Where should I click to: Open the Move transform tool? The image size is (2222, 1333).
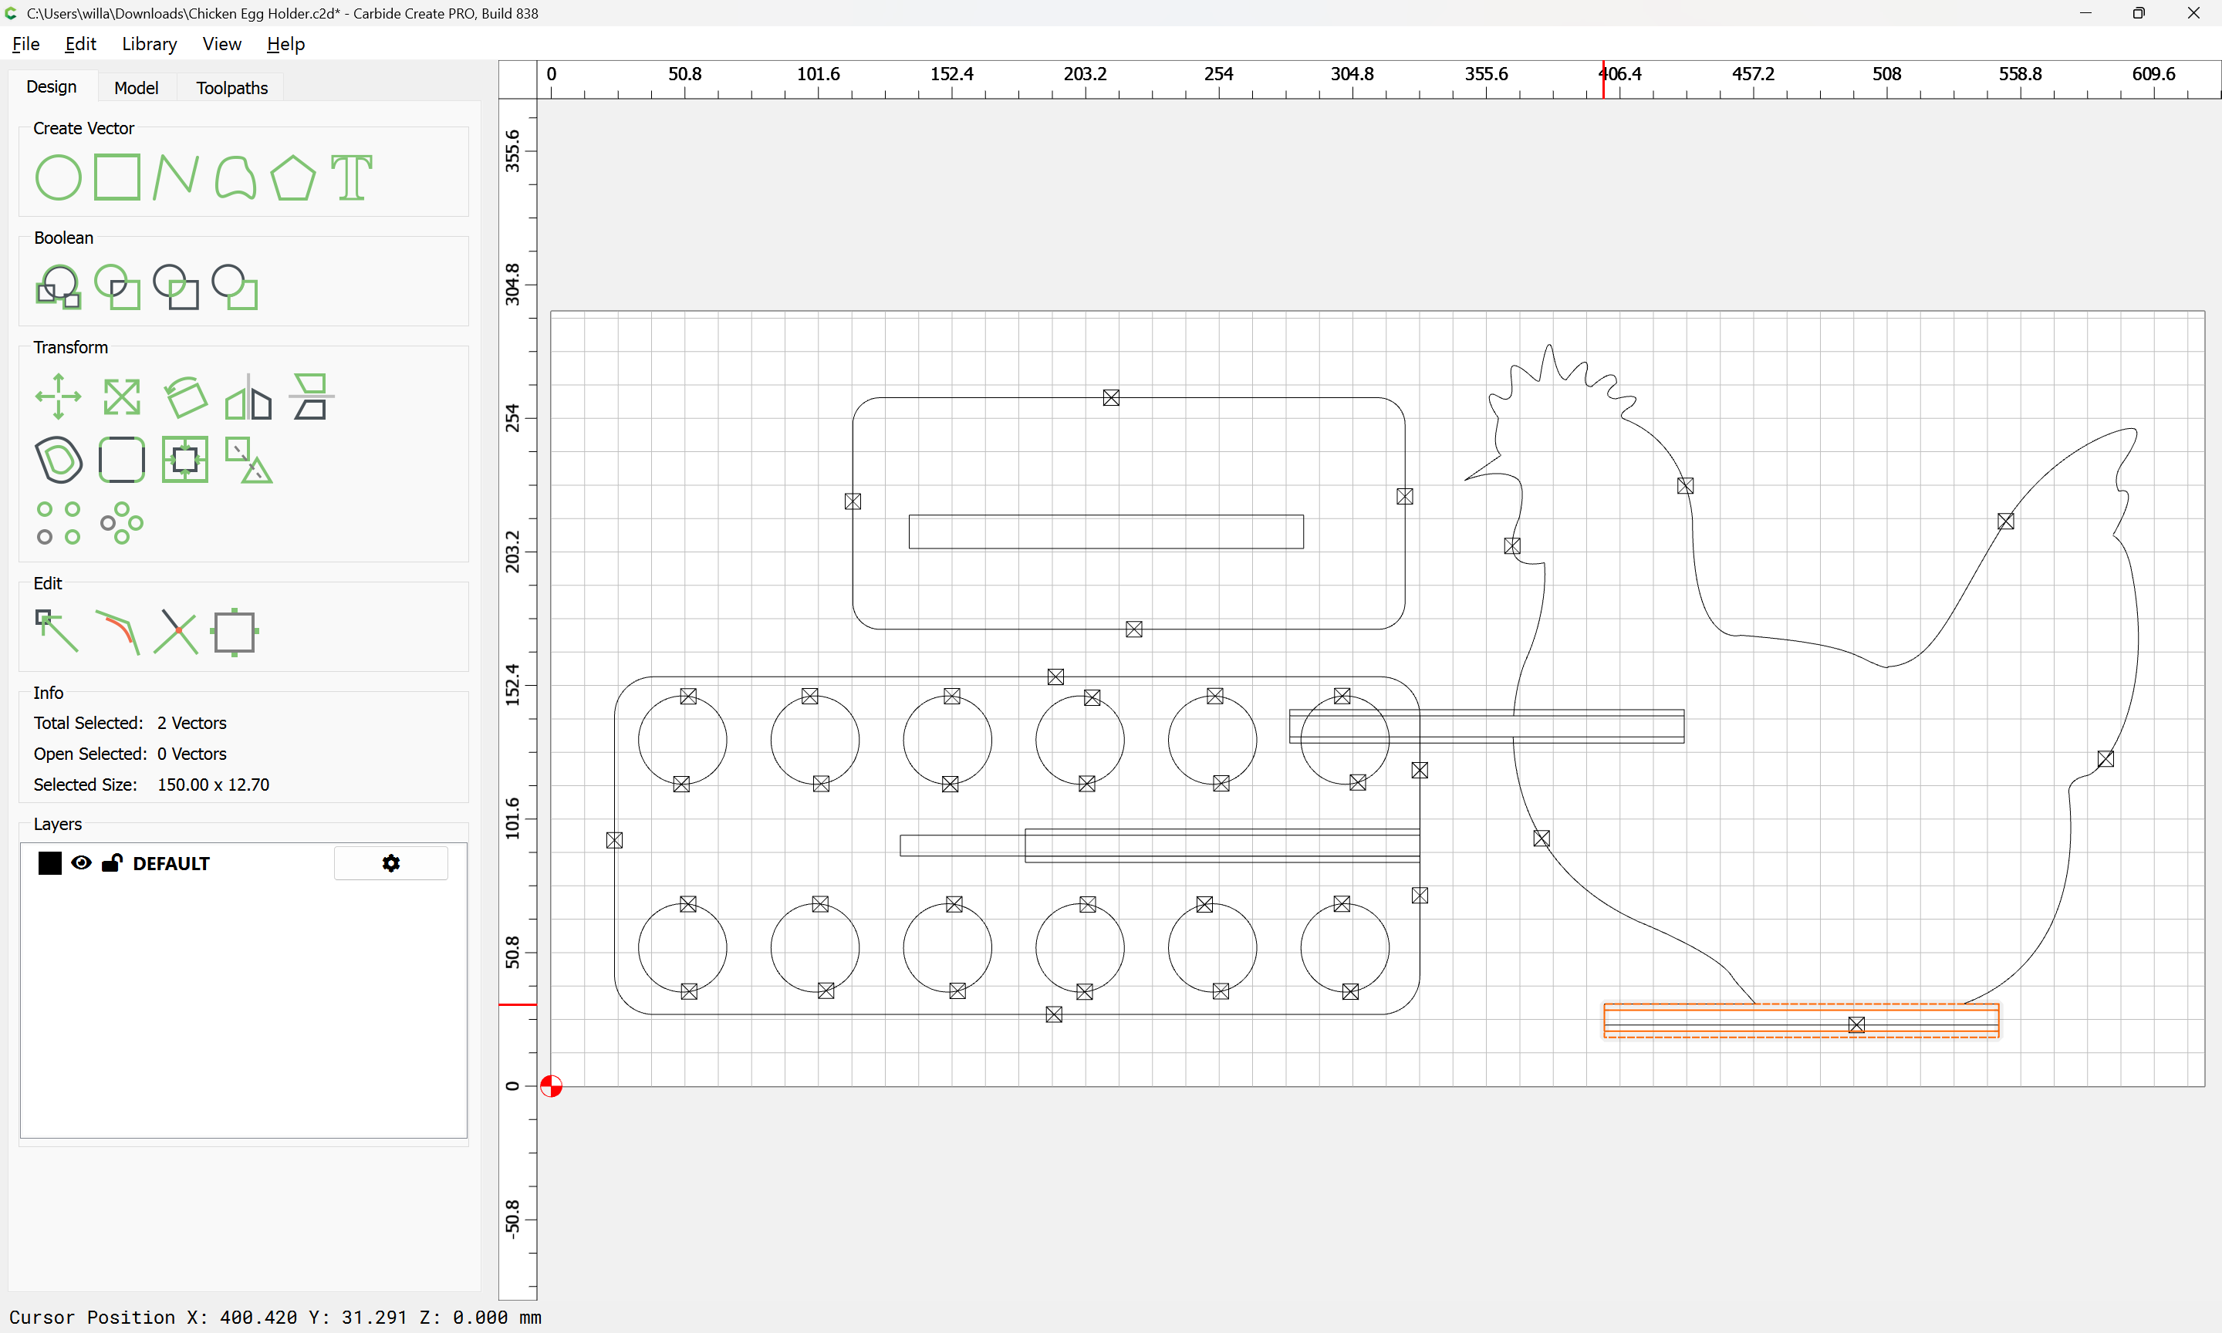(59, 397)
